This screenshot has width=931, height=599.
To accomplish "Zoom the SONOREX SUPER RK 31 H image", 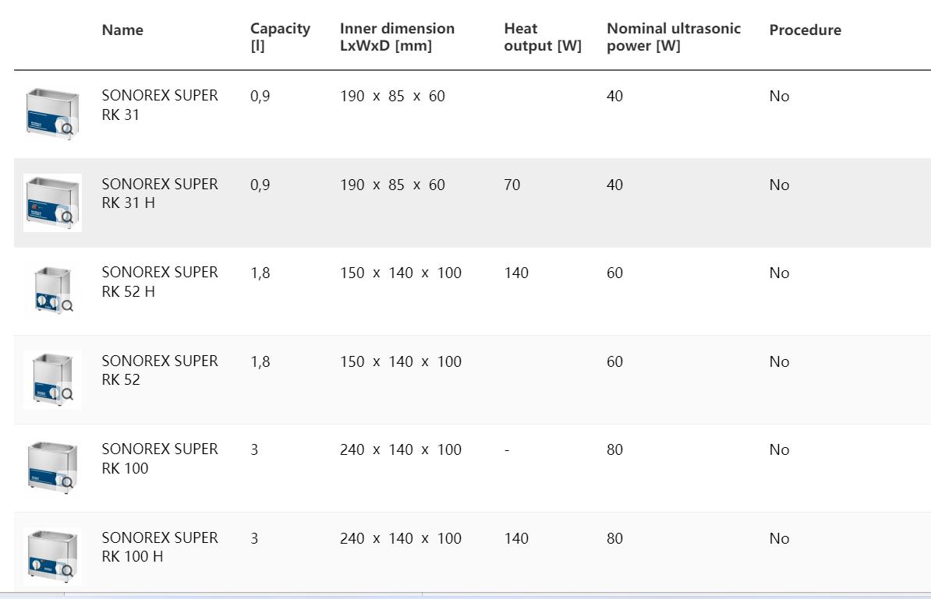I will [68, 217].
